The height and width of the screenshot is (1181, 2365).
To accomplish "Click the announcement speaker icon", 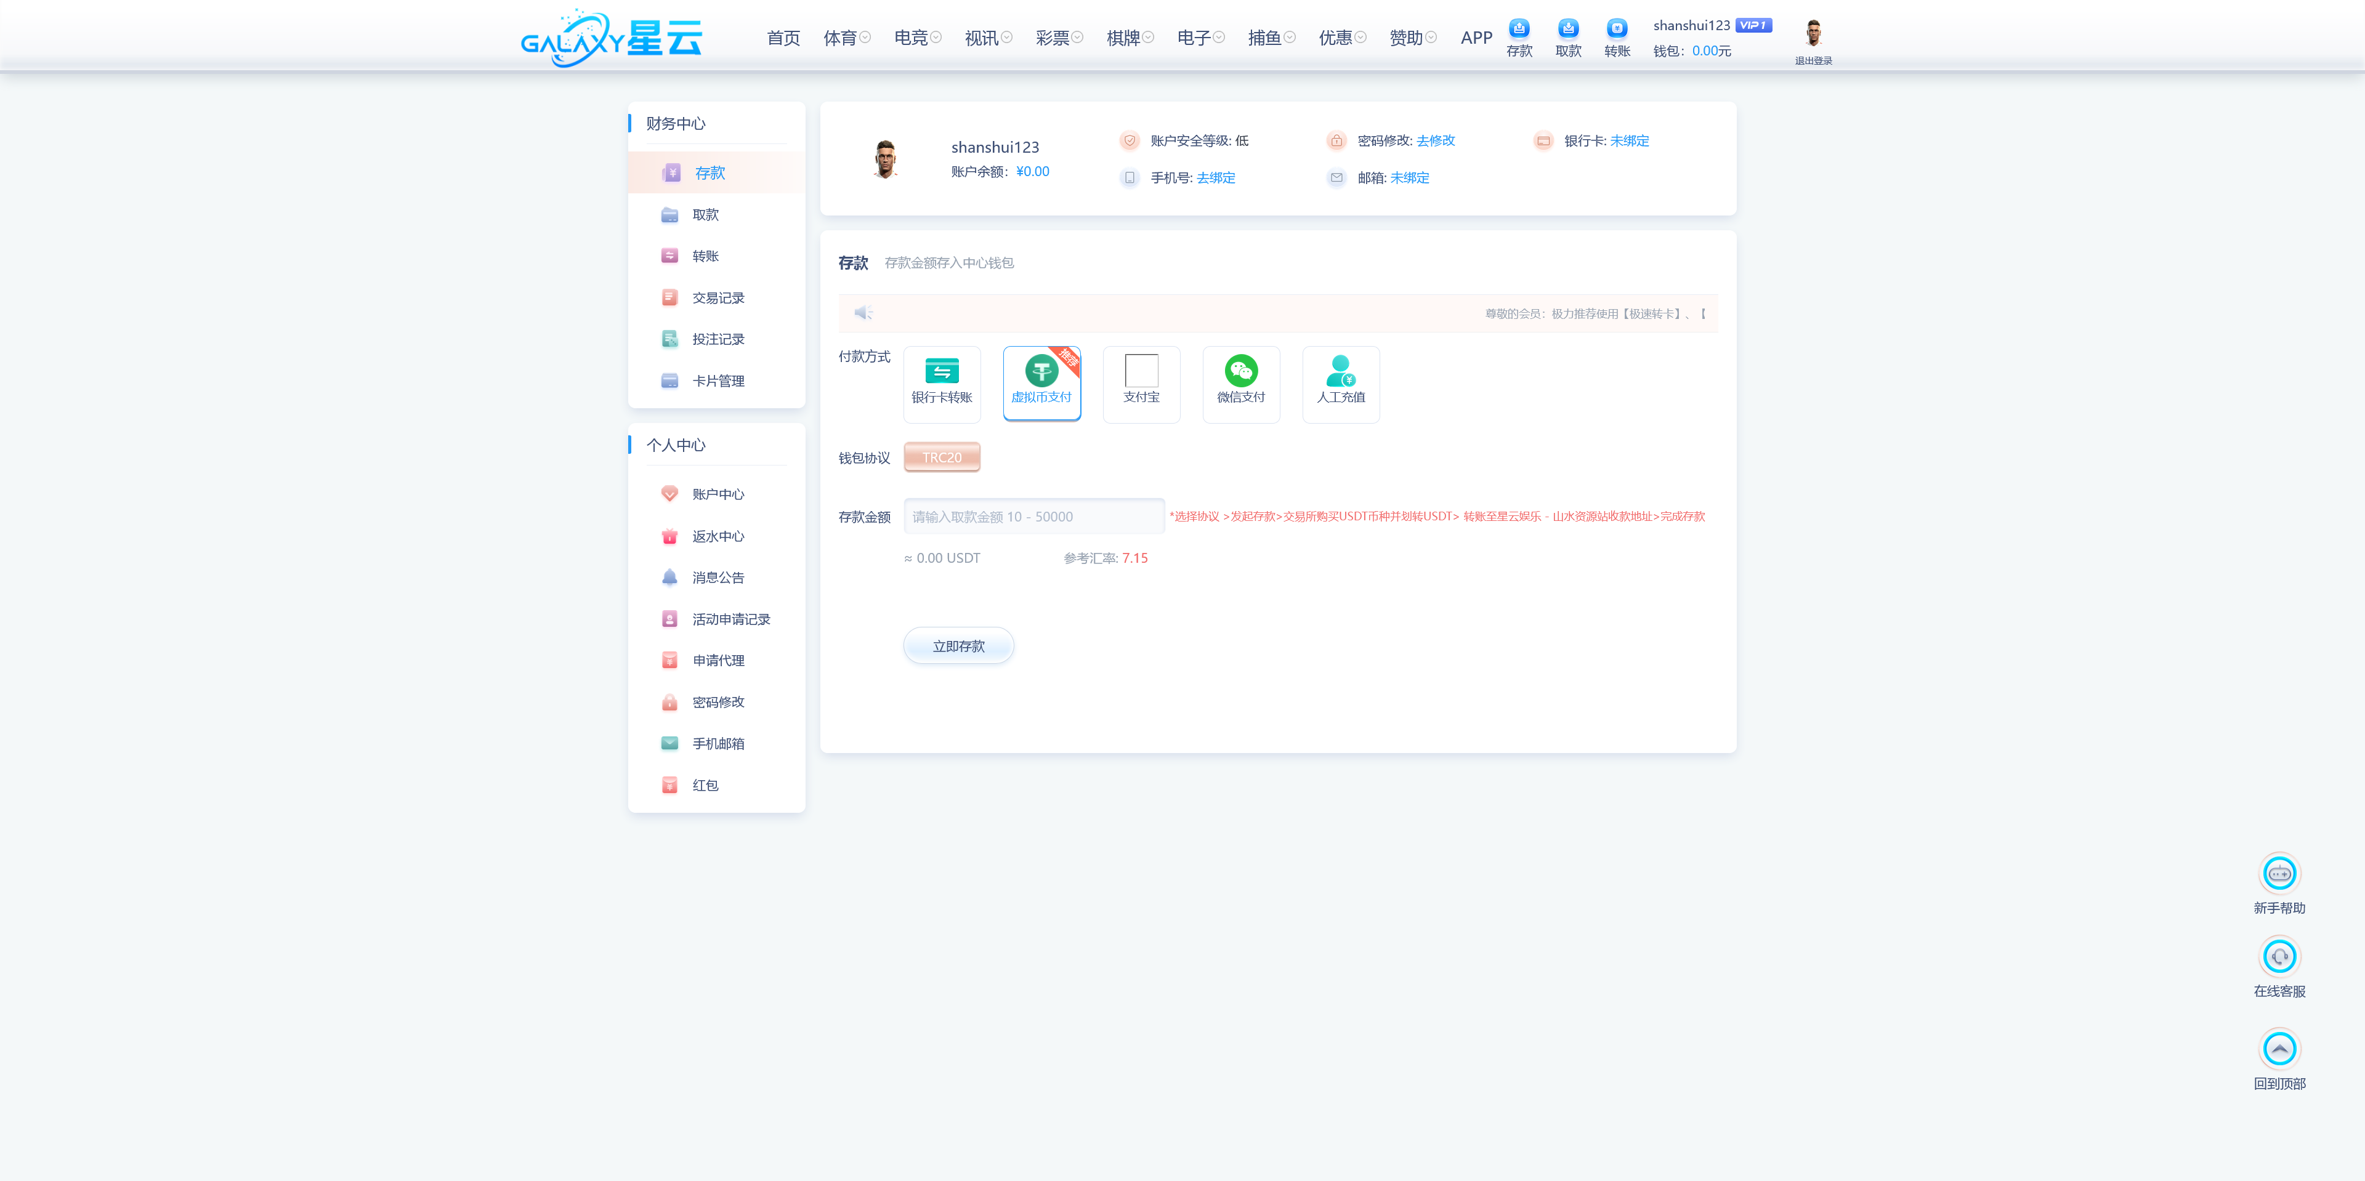I will coord(862,313).
